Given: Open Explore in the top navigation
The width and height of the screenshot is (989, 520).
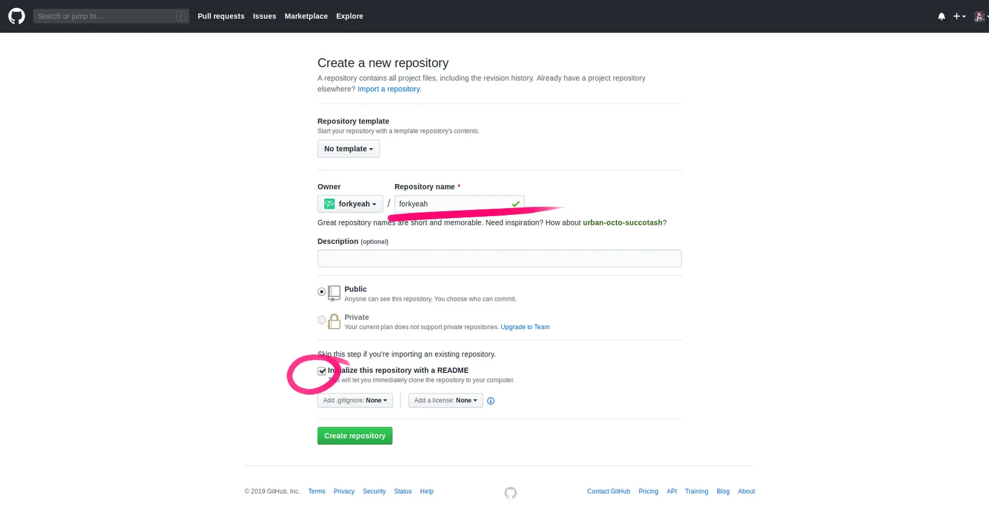Looking at the screenshot, I should (350, 16).
